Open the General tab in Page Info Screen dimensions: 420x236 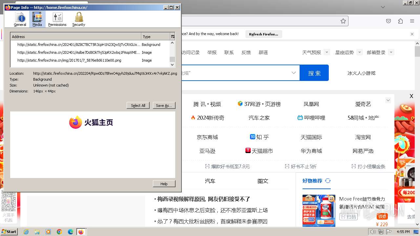click(x=20, y=19)
